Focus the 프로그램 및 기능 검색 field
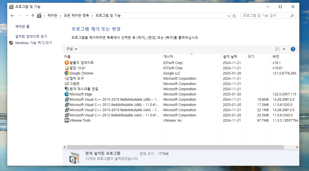 click(x=268, y=16)
